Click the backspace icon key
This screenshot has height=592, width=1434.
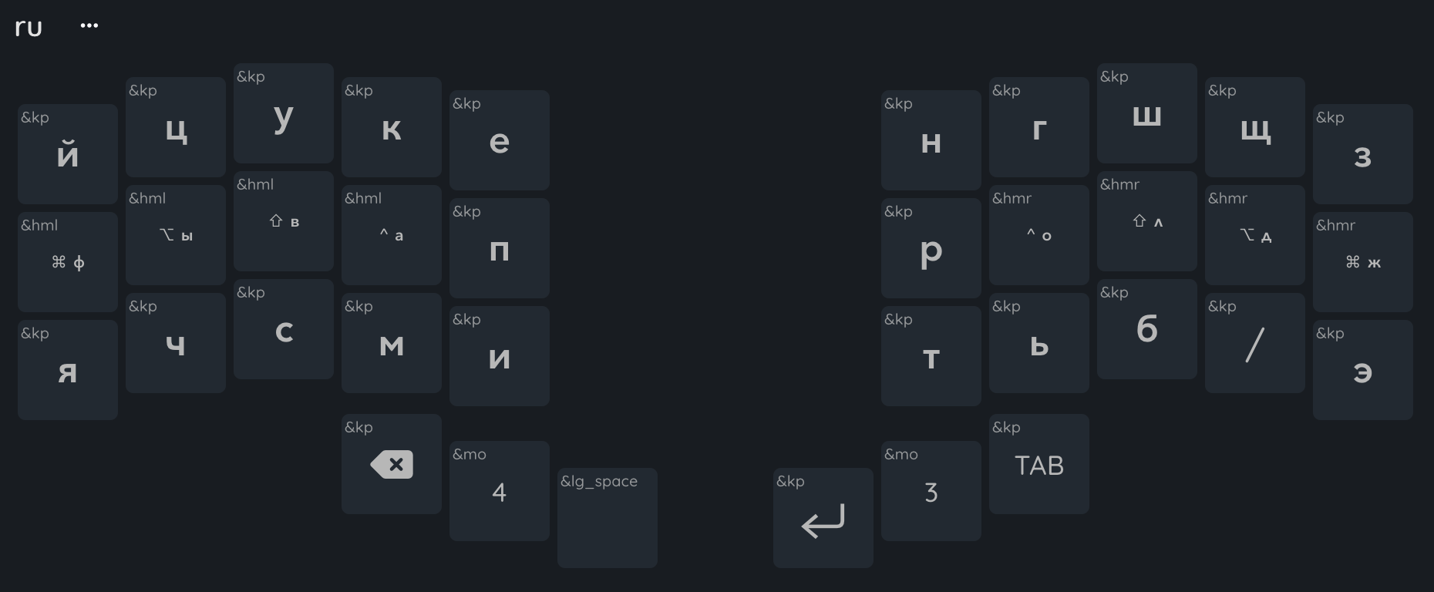coord(392,464)
